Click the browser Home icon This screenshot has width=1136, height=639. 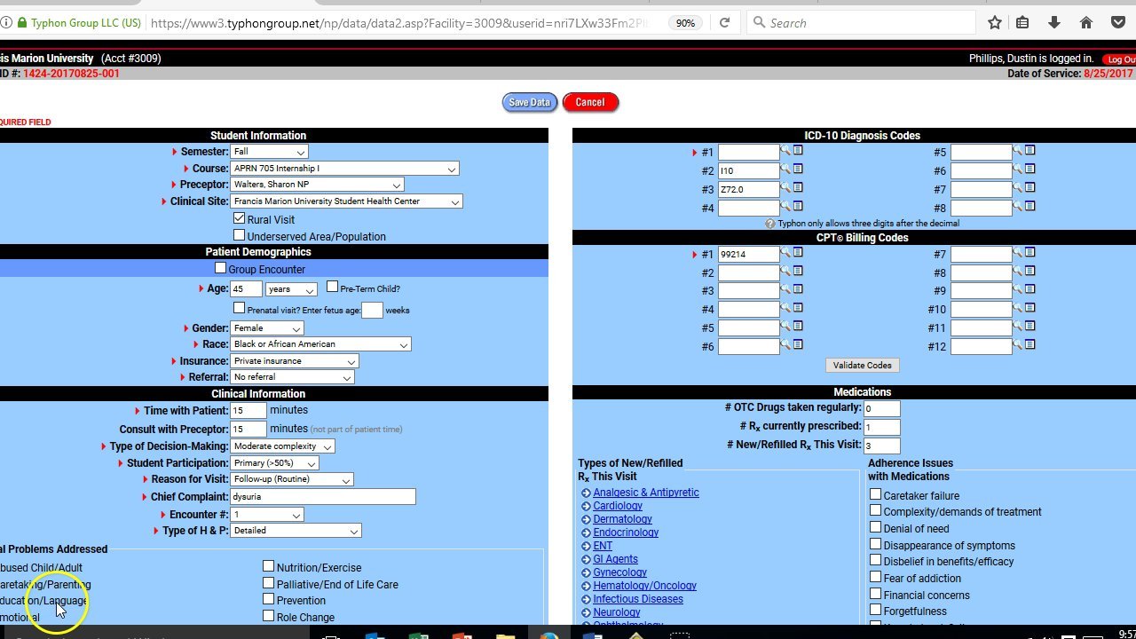tap(1085, 22)
